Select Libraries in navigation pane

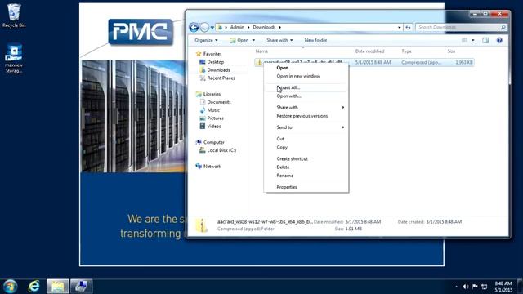click(208, 94)
